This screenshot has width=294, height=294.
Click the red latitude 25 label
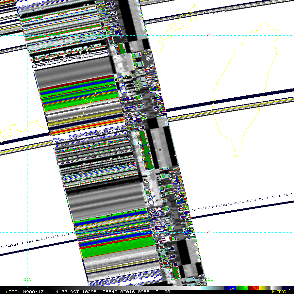[209, 35]
